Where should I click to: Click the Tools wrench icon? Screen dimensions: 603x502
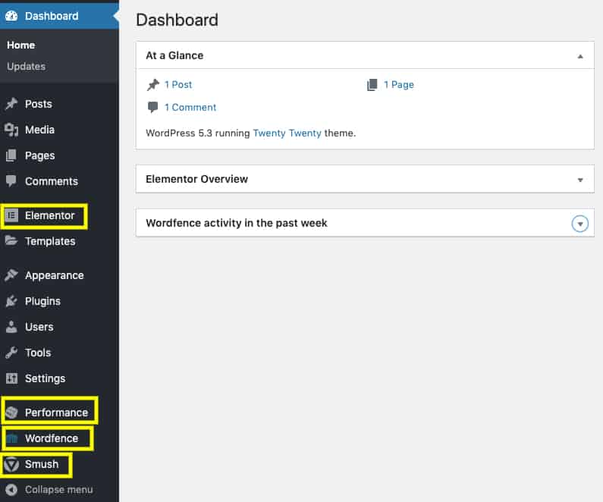pyautogui.click(x=11, y=353)
